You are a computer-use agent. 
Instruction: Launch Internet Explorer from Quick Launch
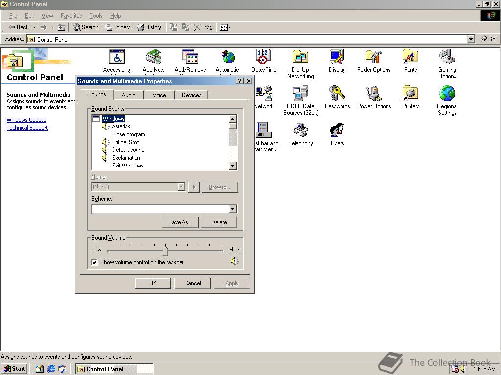[51, 369]
